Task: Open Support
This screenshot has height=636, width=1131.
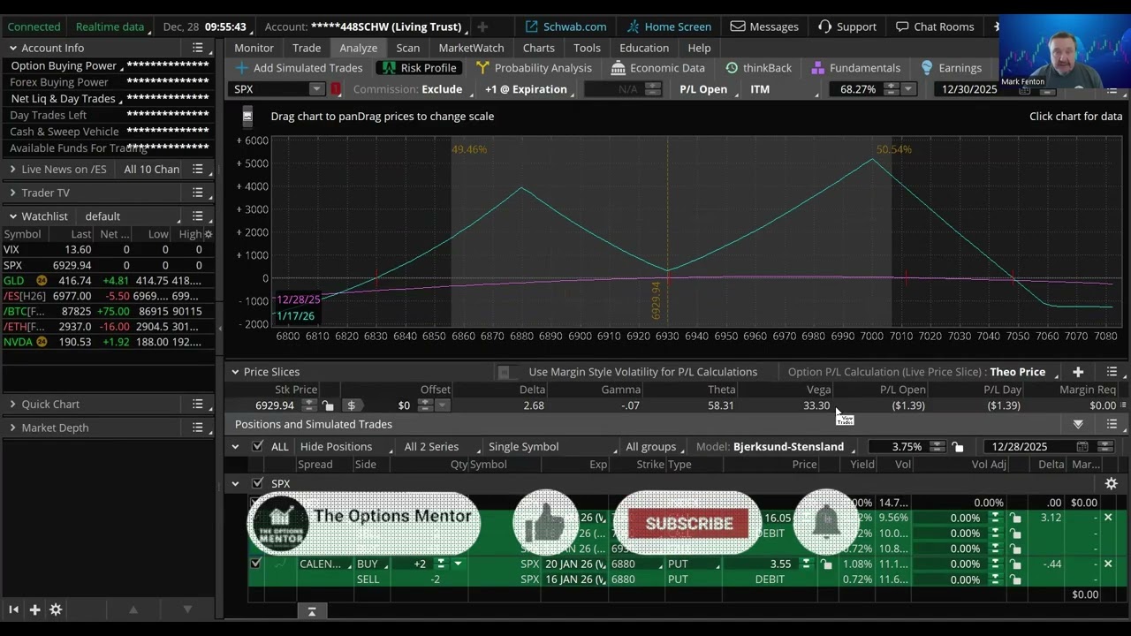Action: click(x=847, y=26)
